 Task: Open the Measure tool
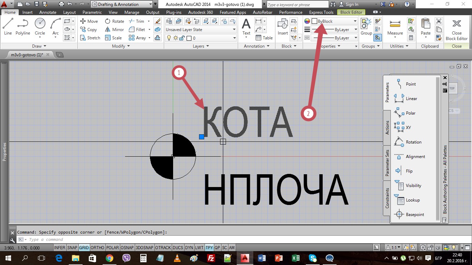[x=395, y=27]
